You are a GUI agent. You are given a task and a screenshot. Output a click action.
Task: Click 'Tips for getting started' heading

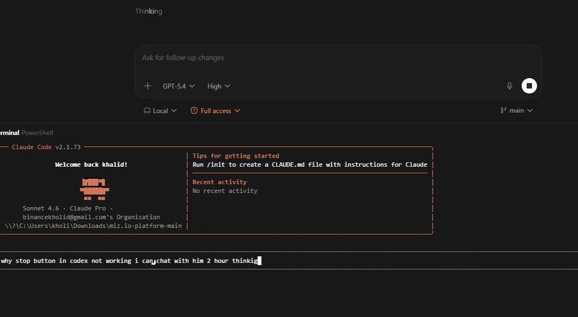236,156
